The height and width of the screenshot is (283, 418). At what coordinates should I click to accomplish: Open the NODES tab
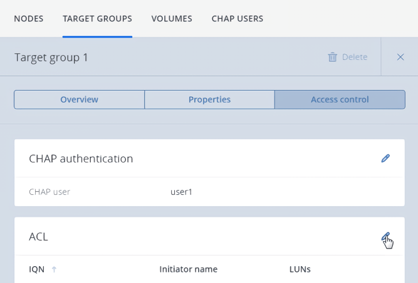click(29, 19)
